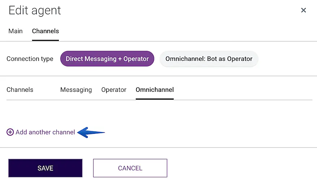Click the blue arrow pointer

[91, 132]
